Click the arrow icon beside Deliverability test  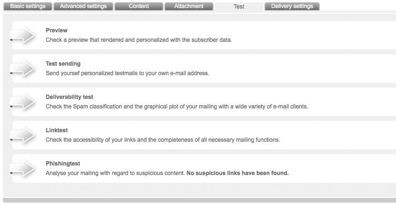point(24,102)
